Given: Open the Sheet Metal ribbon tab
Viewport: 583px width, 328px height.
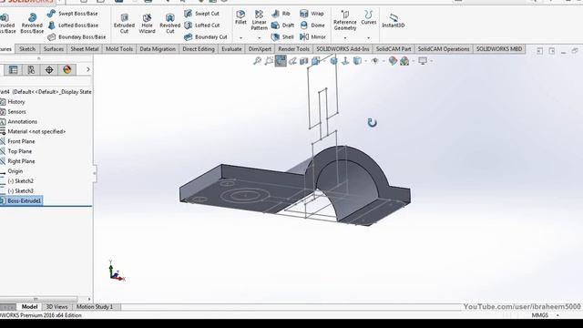Looking at the screenshot, I should tap(85, 49).
